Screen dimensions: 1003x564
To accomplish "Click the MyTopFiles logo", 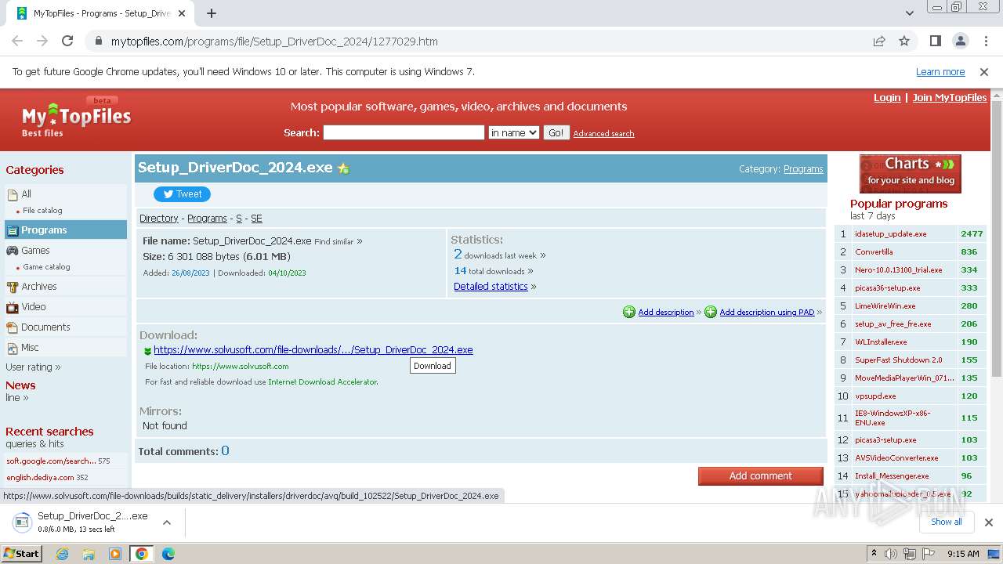I will tap(76, 118).
